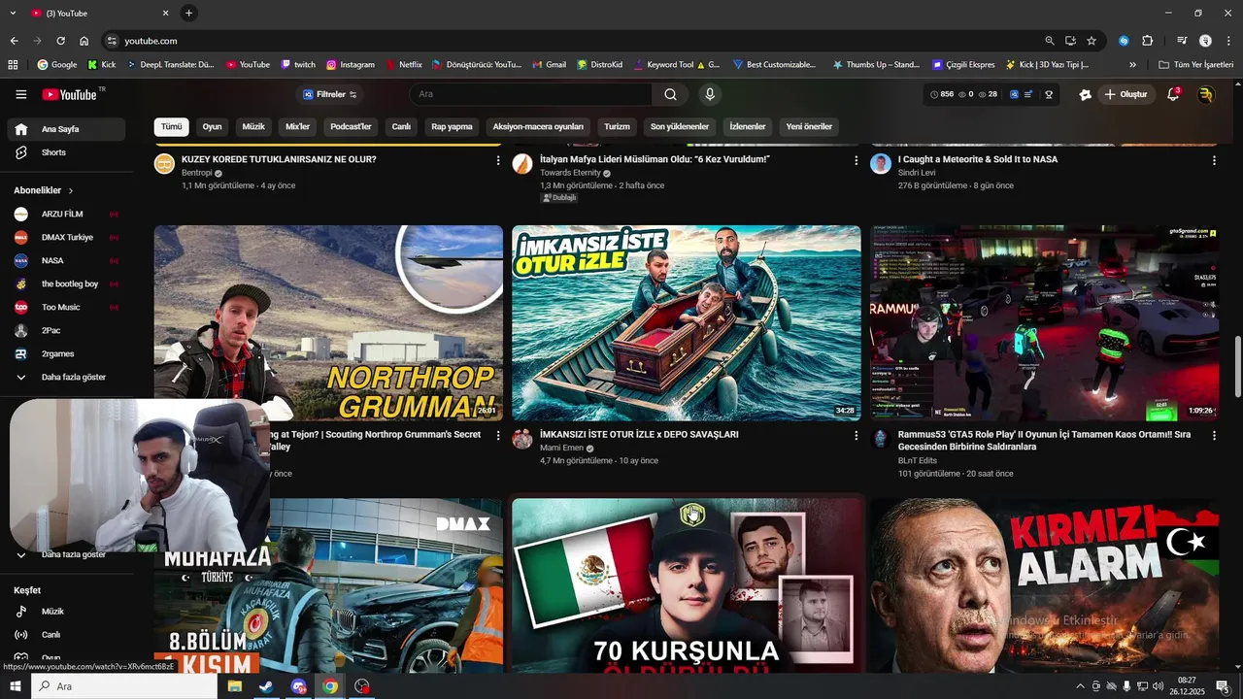Screen dimensions: 1243x699
Task: Reload the page in Chrome
Action: [x=60, y=41]
